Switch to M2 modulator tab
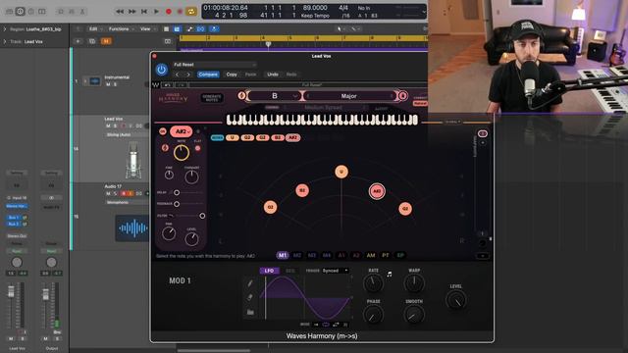This screenshot has width=628, height=353. click(x=297, y=255)
